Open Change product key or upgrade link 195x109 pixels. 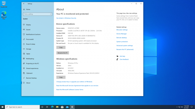tap(74, 82)
